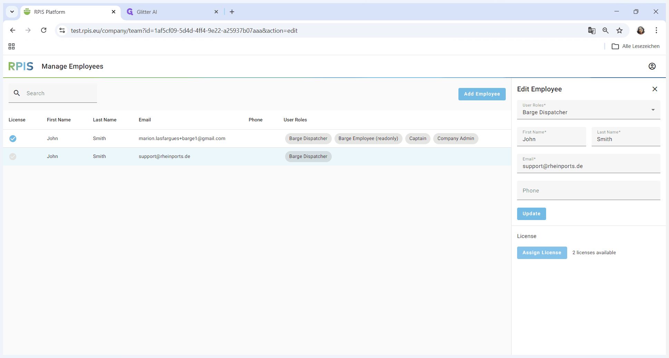Click the search magnifier icon

tap(17, 93)
